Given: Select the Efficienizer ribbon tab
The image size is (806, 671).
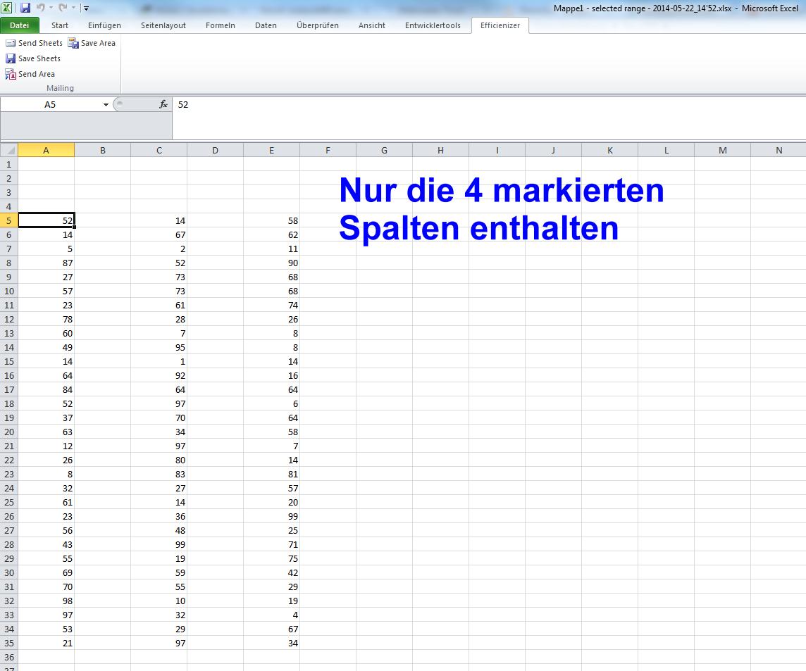Looking at the screenshot, I should 500,25.
